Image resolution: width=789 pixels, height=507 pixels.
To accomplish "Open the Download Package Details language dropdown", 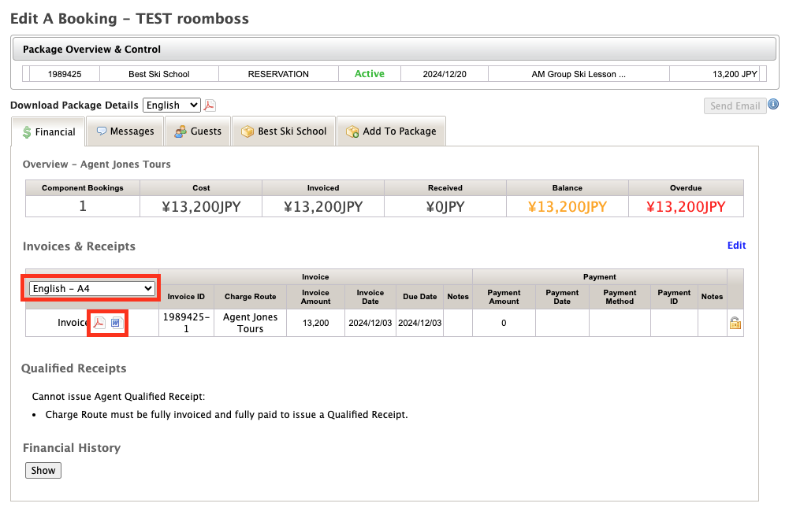I will (x=171, y=105).
